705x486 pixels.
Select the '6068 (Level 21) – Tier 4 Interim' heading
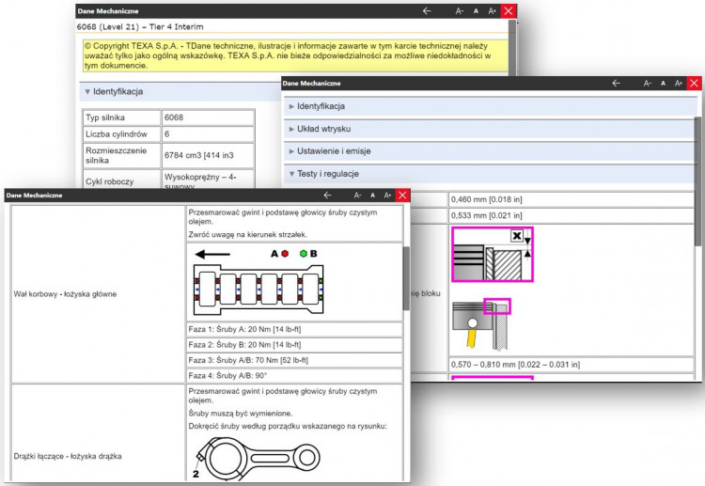[x=140, y=27]
